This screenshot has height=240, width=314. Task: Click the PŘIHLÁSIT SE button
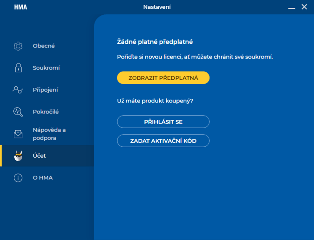click(163, 122)
